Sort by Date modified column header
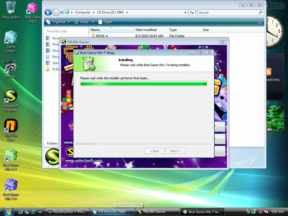The height and width of the screenshot is (216, 288). tap(151, 30)
